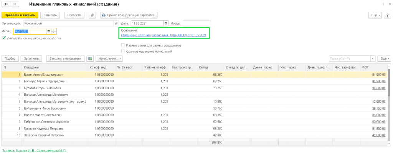The height and width of the screenshot is (153, 393).
Task: Go back with the left arrow button
Action: tap(6, 4)
